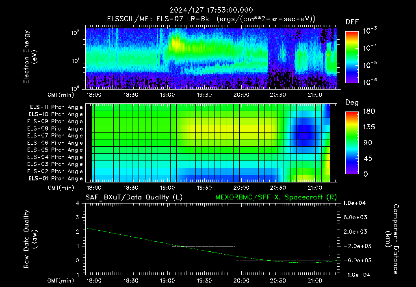Click the 10^2 energy axis tick label
This screenshot has height=287, width=416.
pyautogui.click(x=75, y=33)
